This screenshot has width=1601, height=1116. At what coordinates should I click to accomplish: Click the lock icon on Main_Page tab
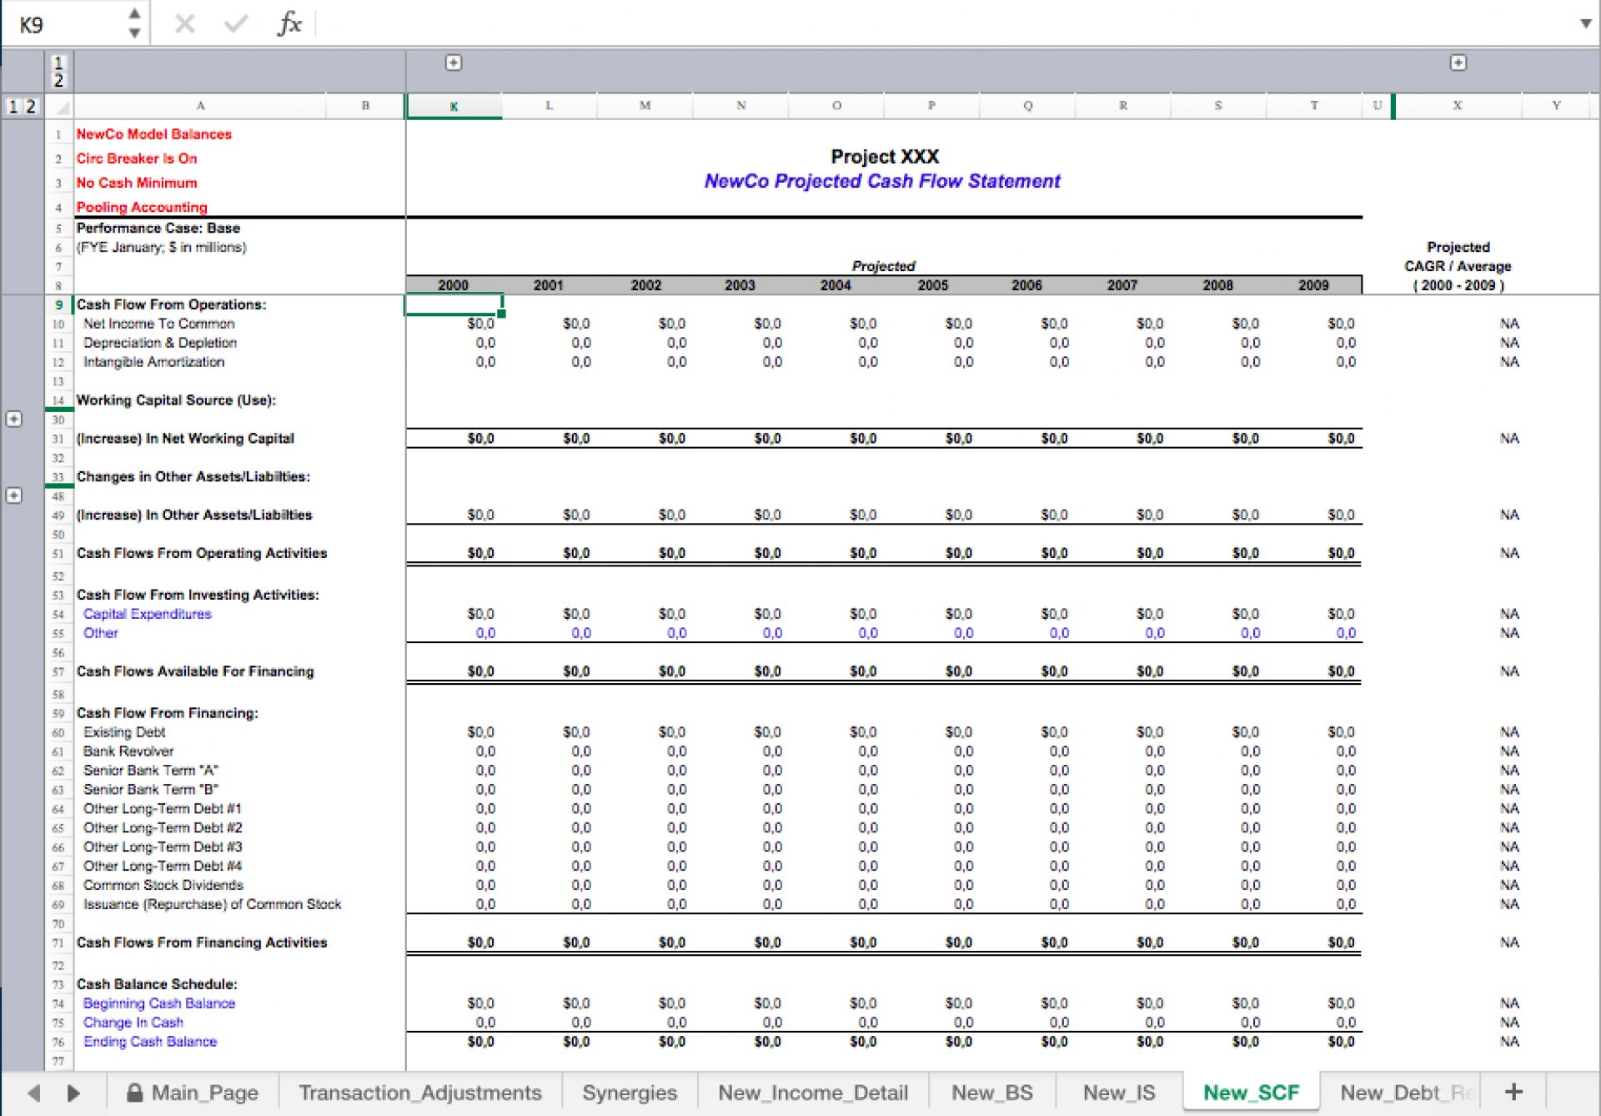[134, 1092]
